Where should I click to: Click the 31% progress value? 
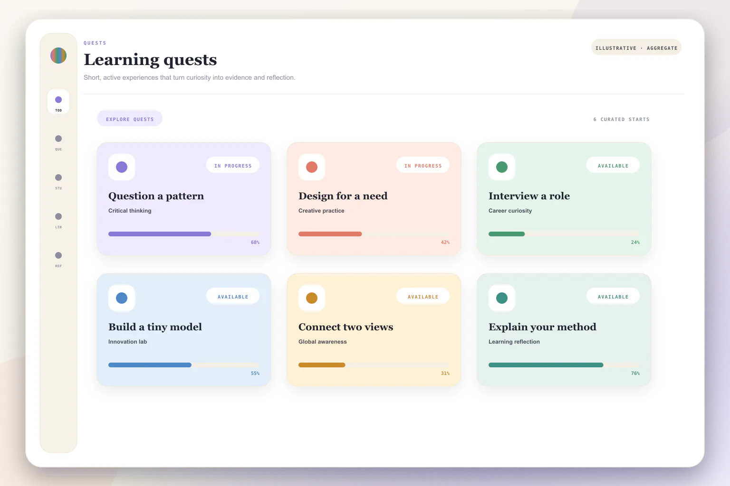tap(445, 374)
